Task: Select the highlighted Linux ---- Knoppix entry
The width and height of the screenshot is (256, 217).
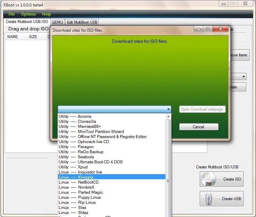Action: click(x=112, y=177)
